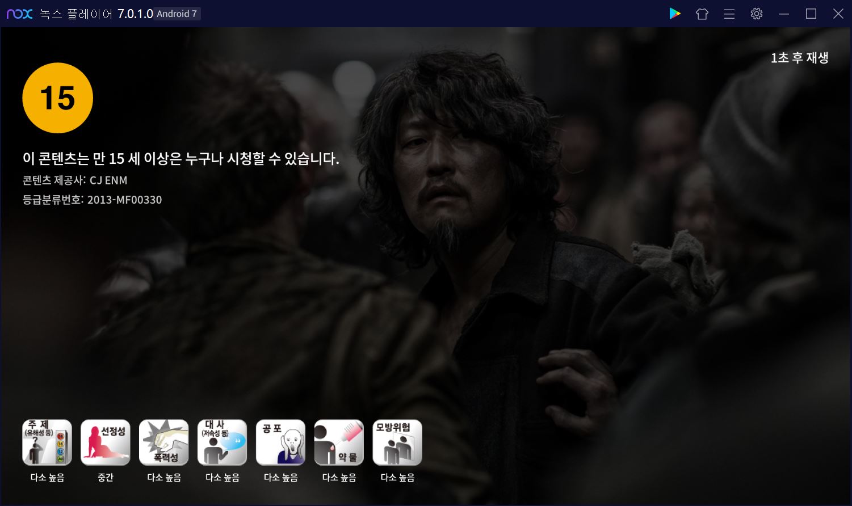852x506 pixels.
Task: Select the 모방위험 imitation risk icon
Action: click(x=397, y=442)
